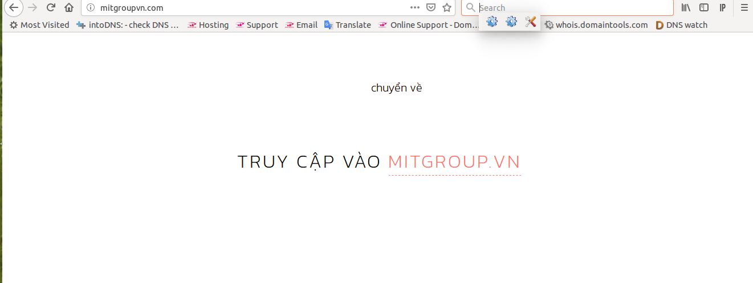The height and width of the screenshot is (283, 753).
Task: Open page actions three-dot menu
Action: [x=415, y=8]
